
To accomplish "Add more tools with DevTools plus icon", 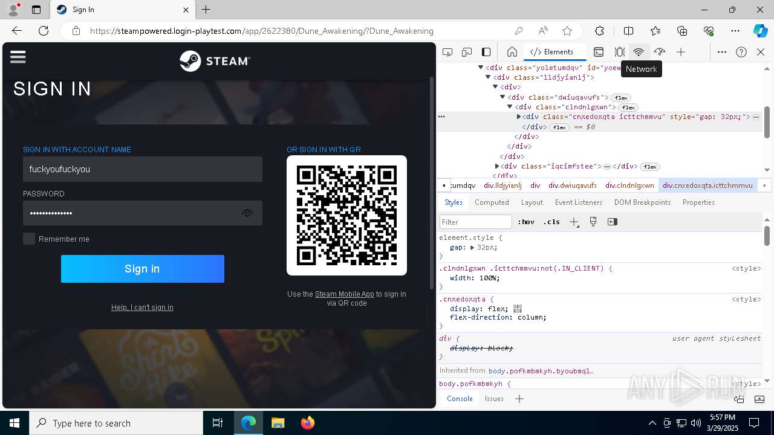I will tap(681, 52).
